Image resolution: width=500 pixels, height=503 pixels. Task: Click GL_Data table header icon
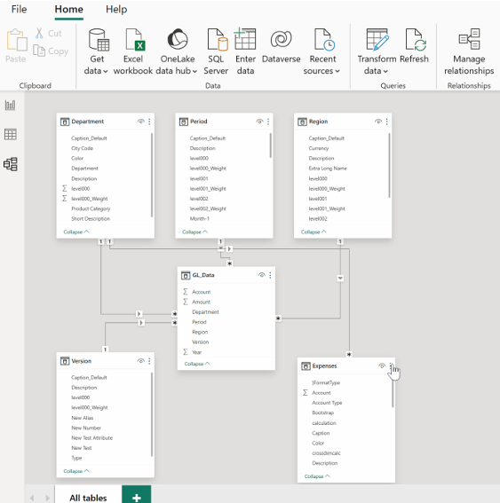click(x=186, y=275)
